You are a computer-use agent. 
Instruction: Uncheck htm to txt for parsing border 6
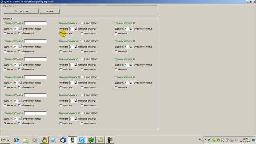5,124
